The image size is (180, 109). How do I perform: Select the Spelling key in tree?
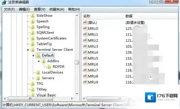(x=43, y=27)
